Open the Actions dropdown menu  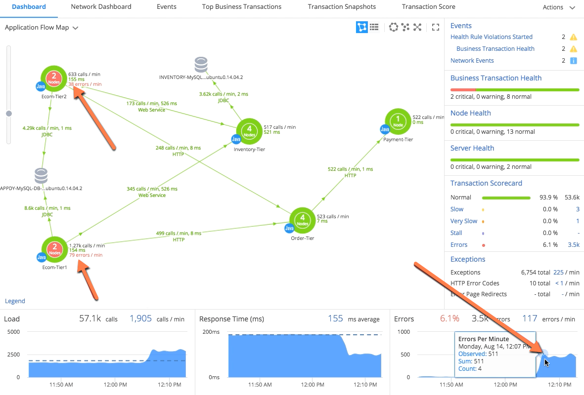559,7
